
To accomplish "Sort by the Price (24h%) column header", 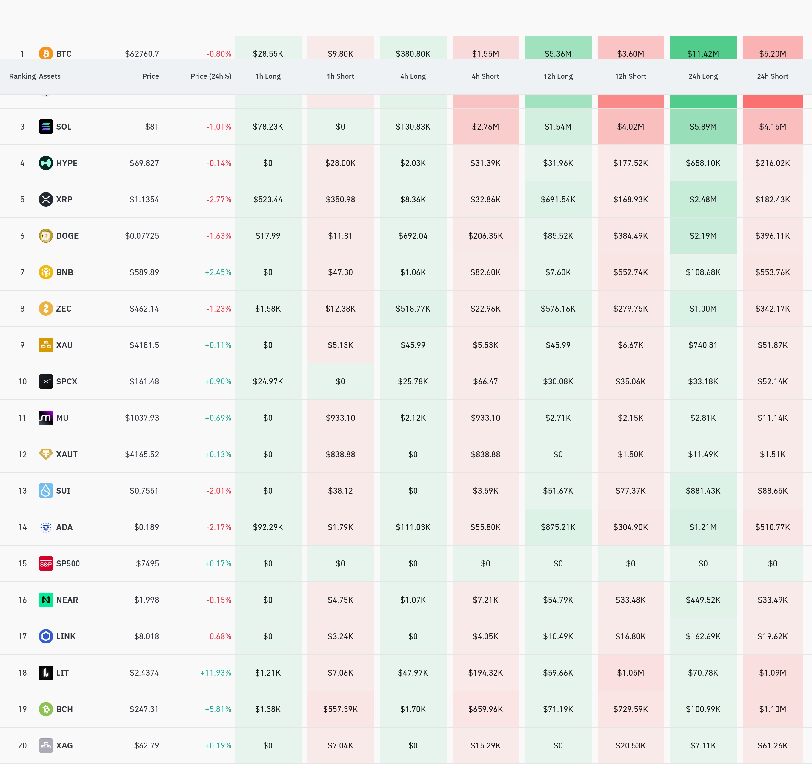I will point(211,76).
